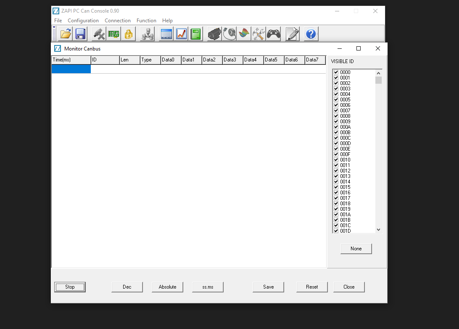The height and width of the screenshot is (329, 459).
Task: Click the black electric motor icon
Action: pyautogui.click(x=214, y=34)
